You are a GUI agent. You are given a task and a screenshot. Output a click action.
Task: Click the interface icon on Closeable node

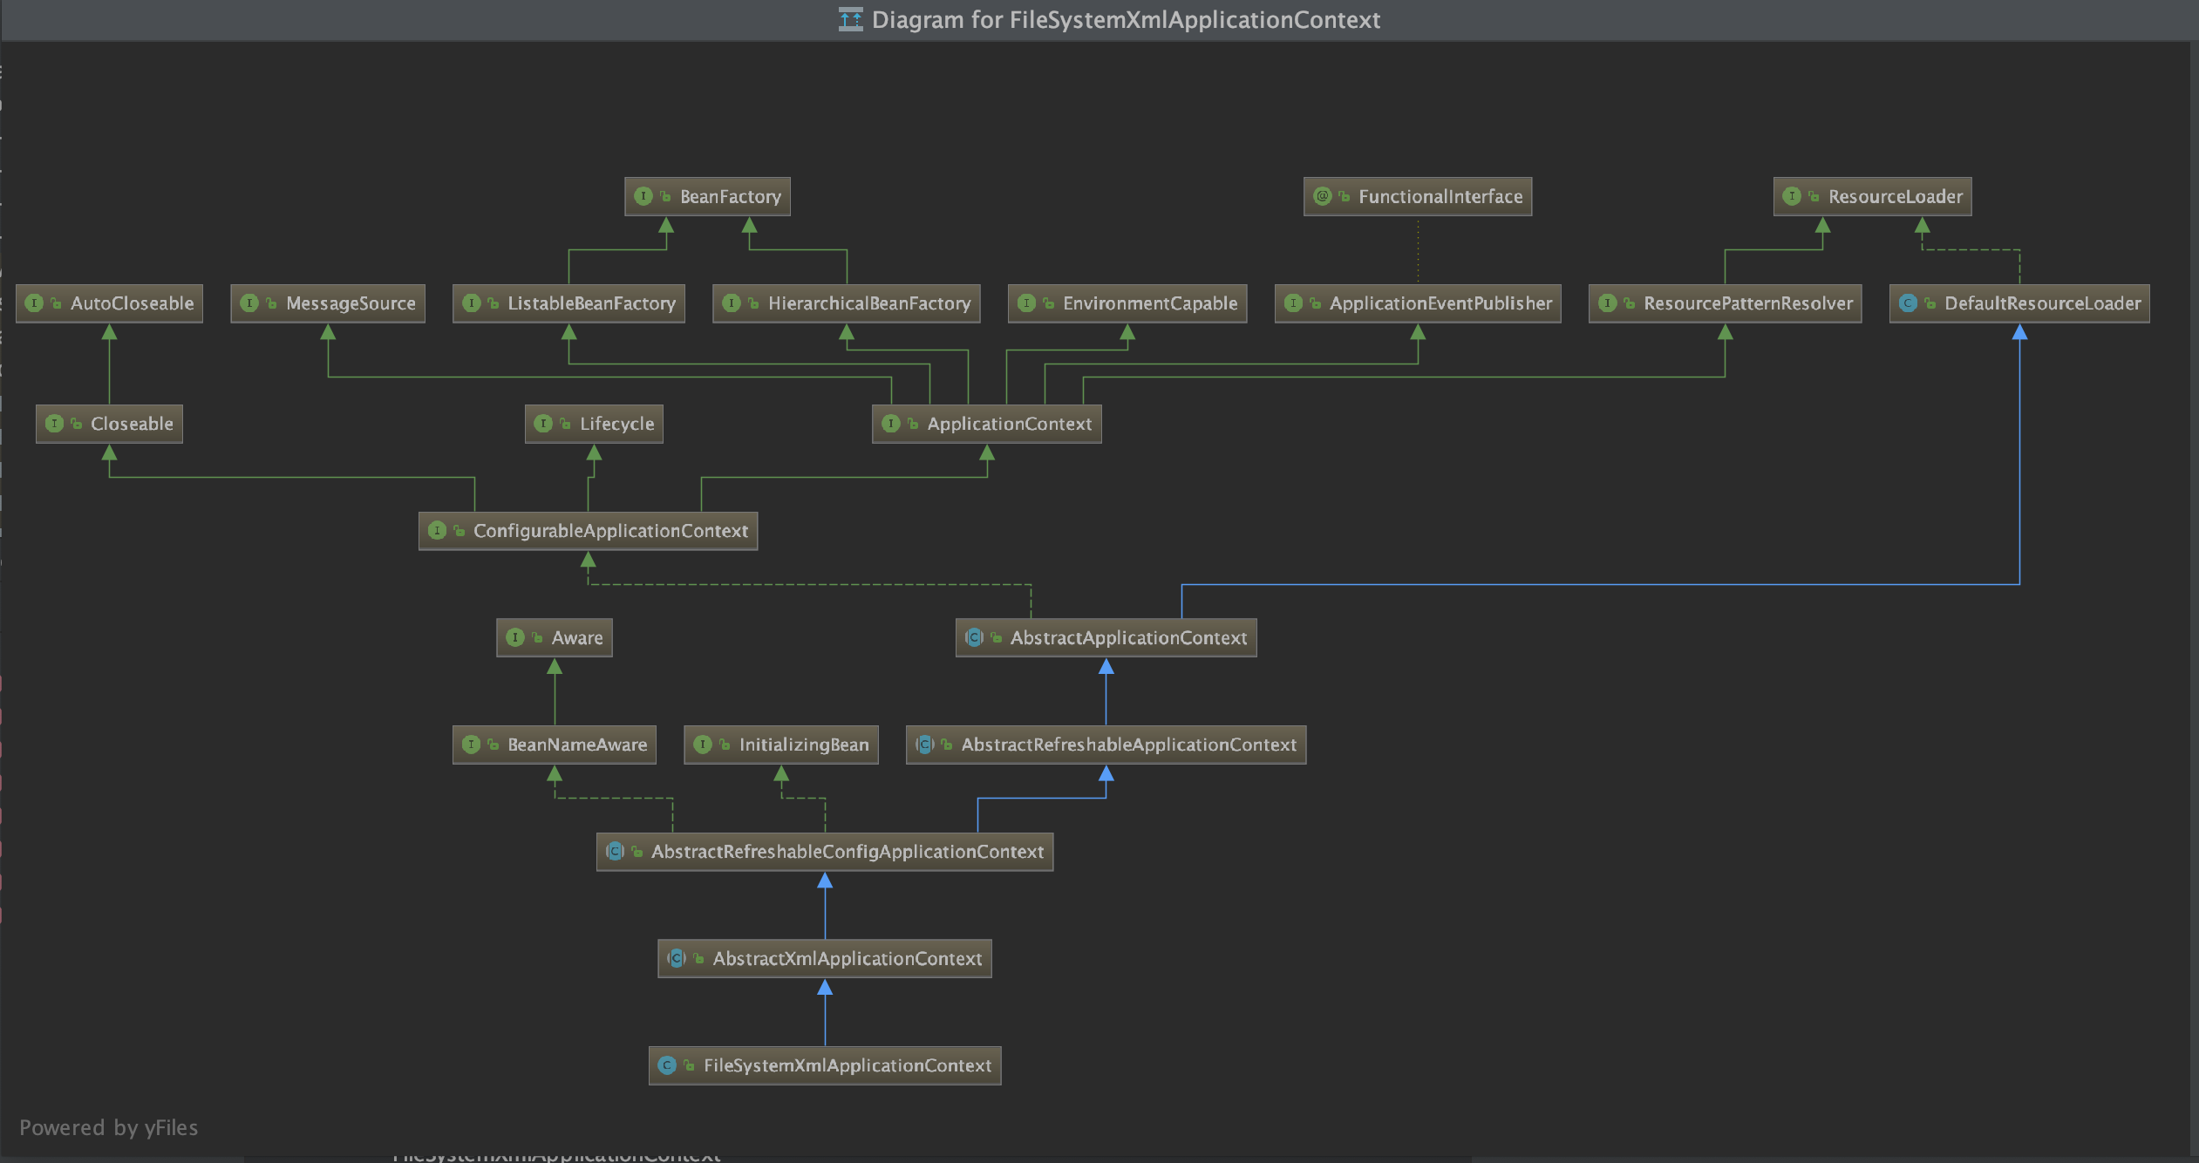[54, 423]
